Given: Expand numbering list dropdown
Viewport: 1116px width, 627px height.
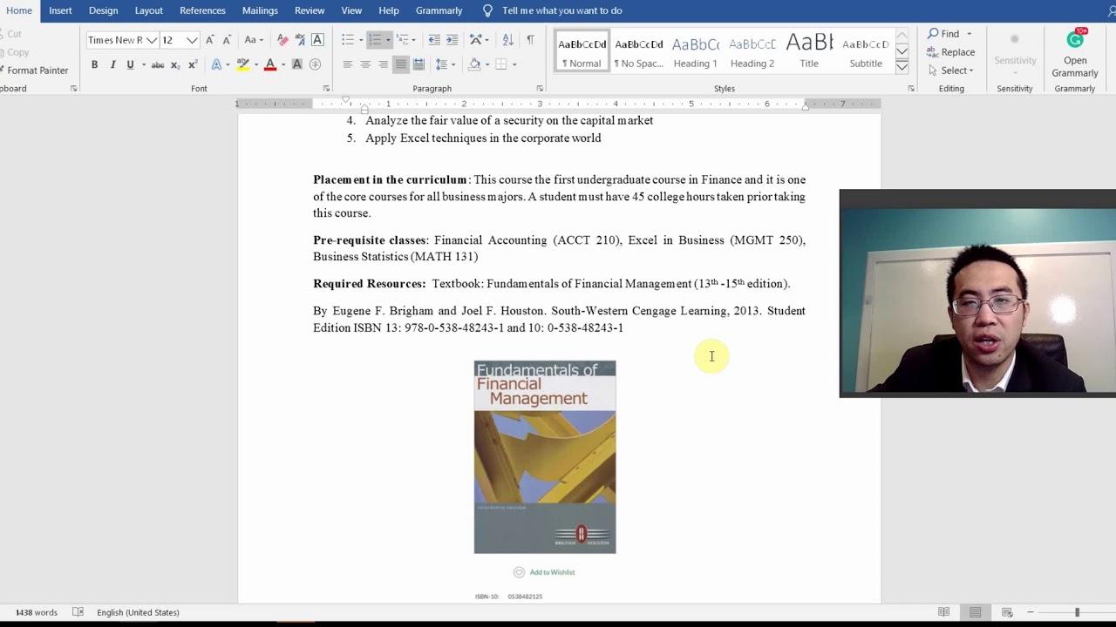Looking at the screenshot, I should [388, 40].
